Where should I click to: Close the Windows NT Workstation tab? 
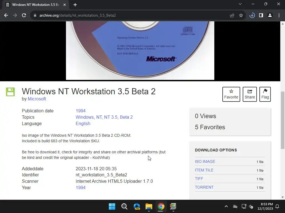pos(65,5)
